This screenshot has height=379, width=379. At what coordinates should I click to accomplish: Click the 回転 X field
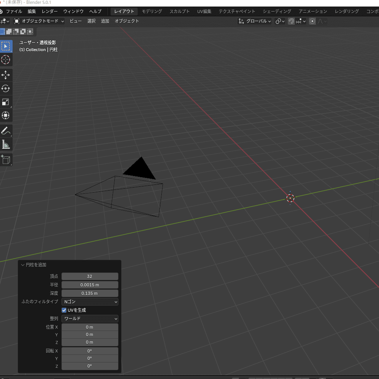[90, 351]
